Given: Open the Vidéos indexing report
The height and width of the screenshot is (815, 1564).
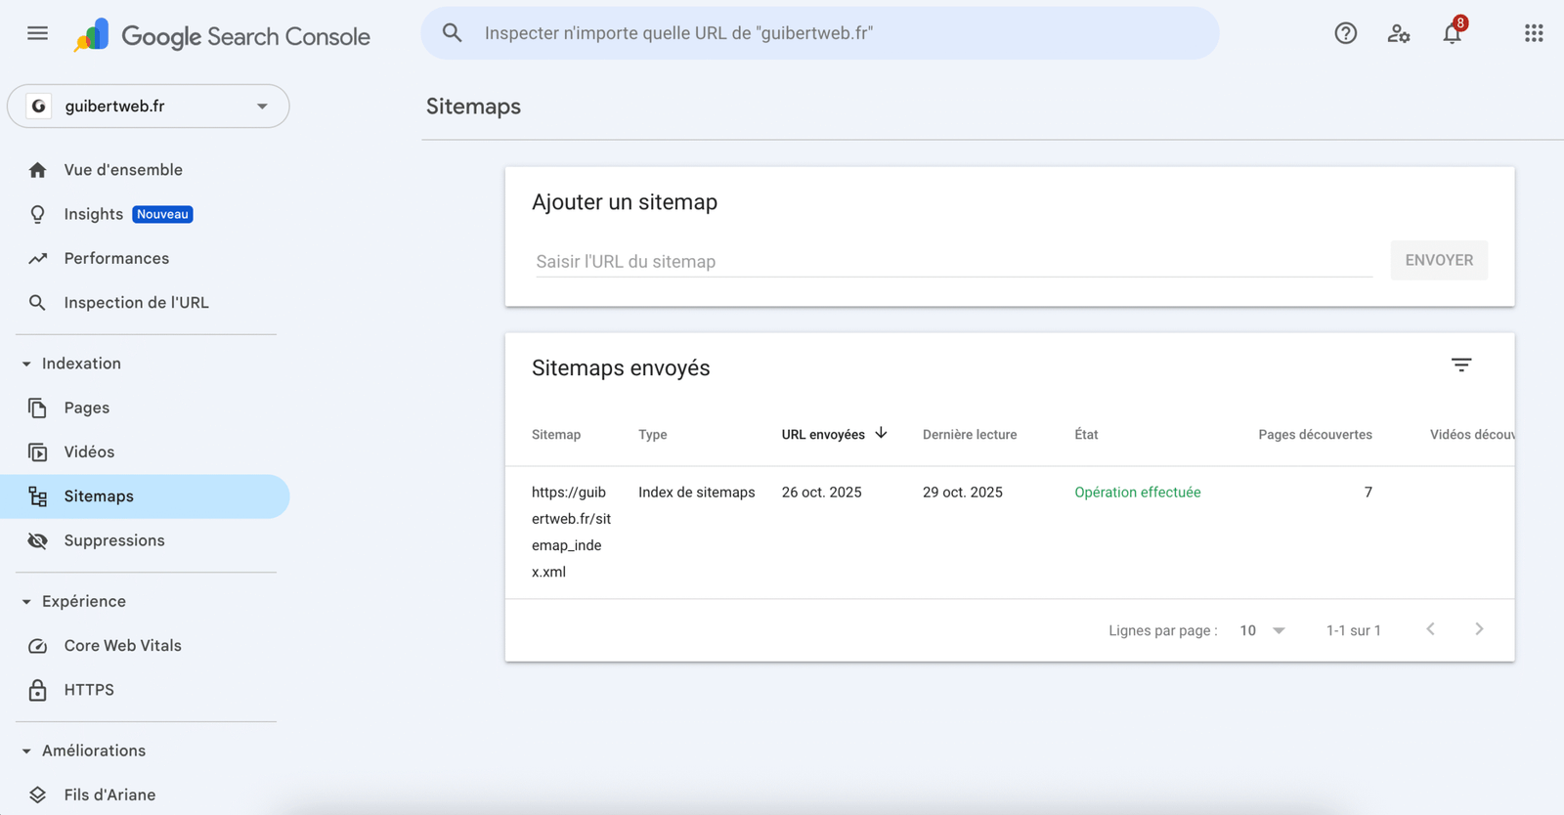Looking at the screenshot, I should pos(145,452).
